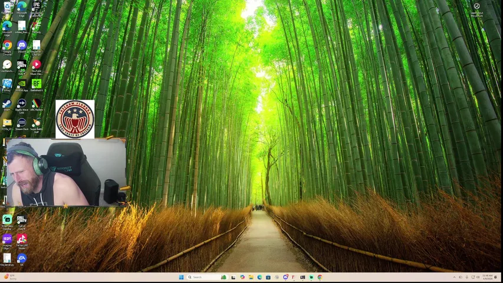Viewport: 503px width, 283px height.
Task: Click the Freedom Flavors logo image
Action: [x=75, y=119]
